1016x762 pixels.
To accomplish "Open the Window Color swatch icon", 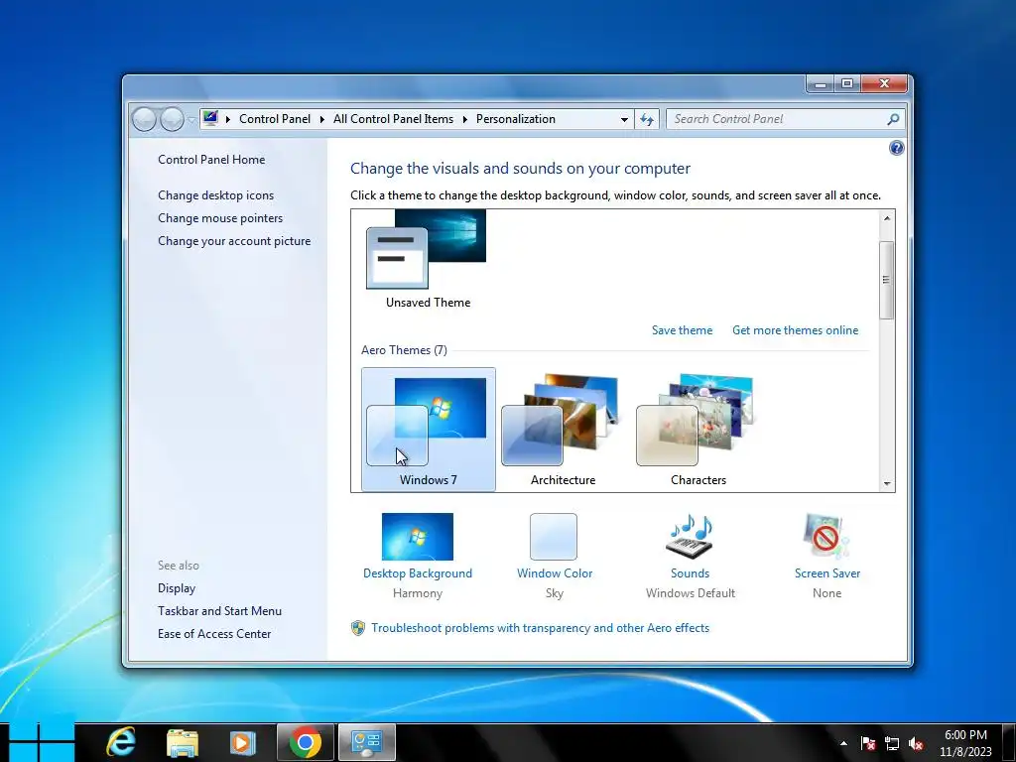I will (554, 537).
